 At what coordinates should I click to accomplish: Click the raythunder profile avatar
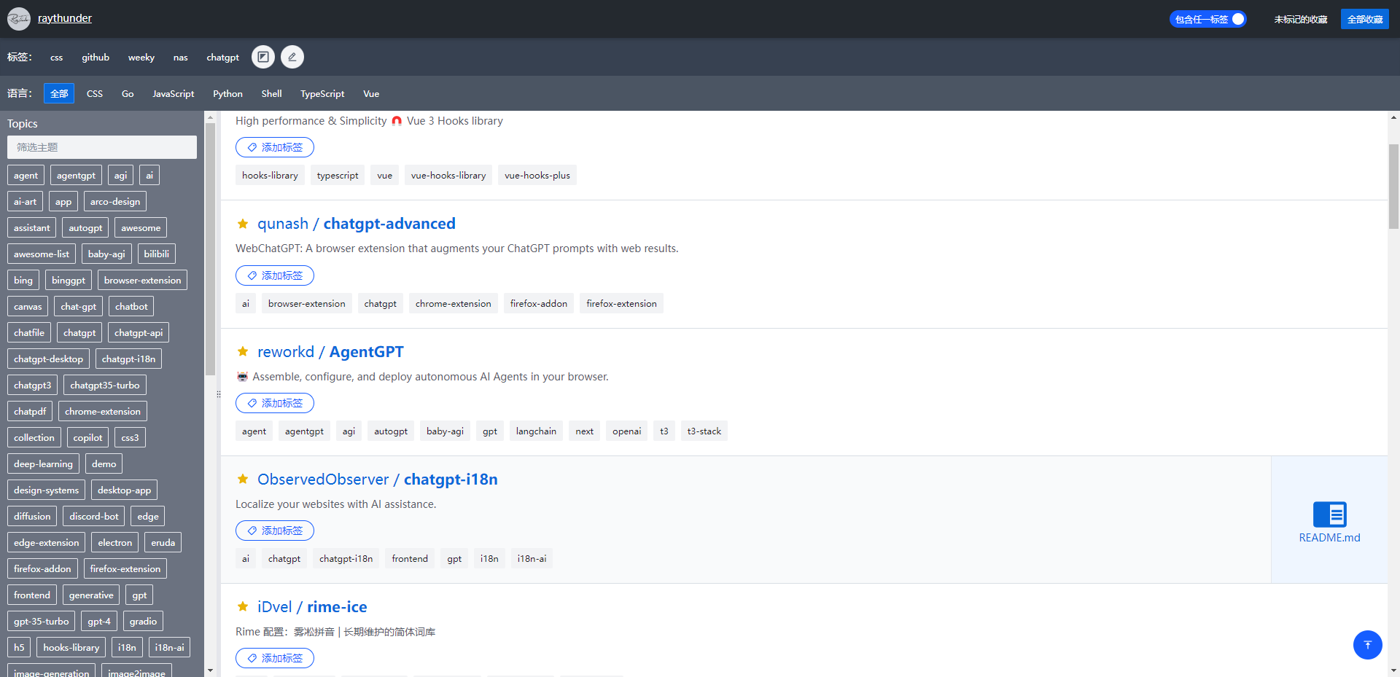[x=19, y=18]
